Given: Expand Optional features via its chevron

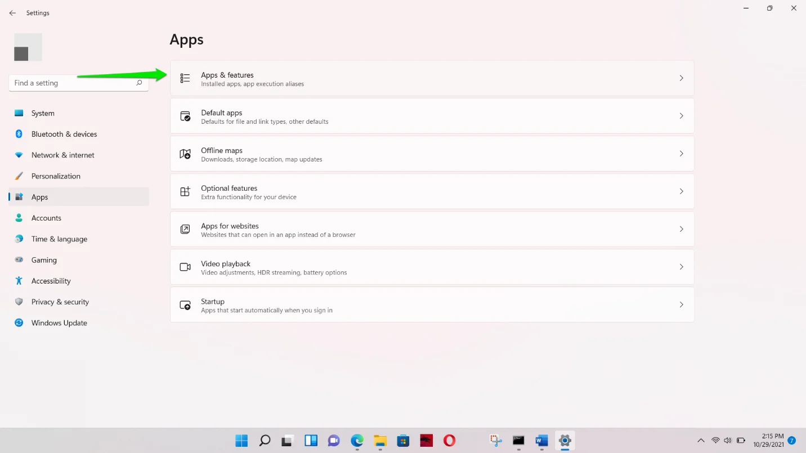Looking at the screenshot, I should [x=681, y=191].
